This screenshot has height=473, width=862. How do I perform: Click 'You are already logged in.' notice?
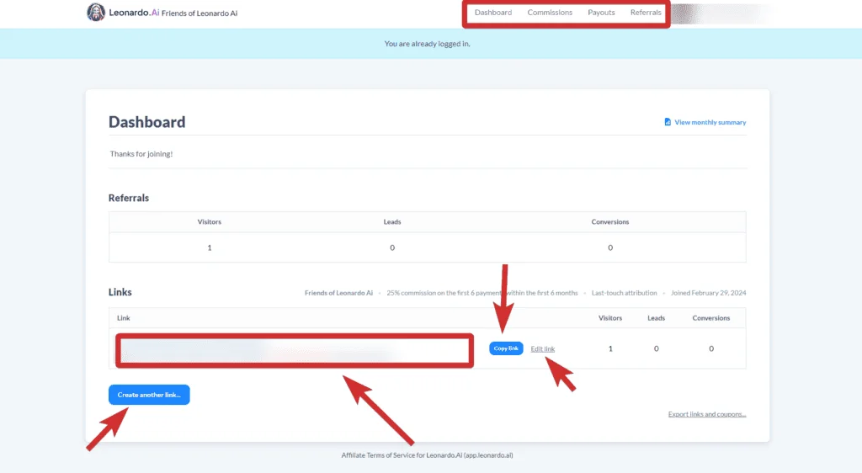click(x=427, y=44)
